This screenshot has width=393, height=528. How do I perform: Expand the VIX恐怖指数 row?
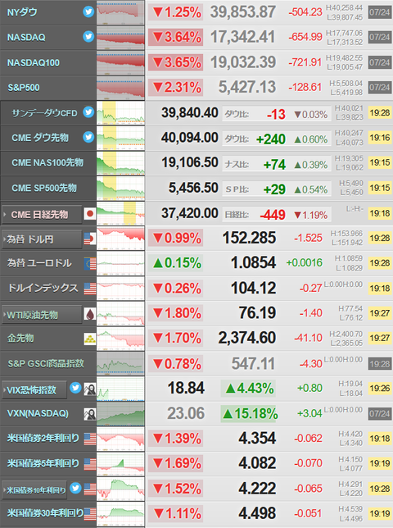[34, 390]
